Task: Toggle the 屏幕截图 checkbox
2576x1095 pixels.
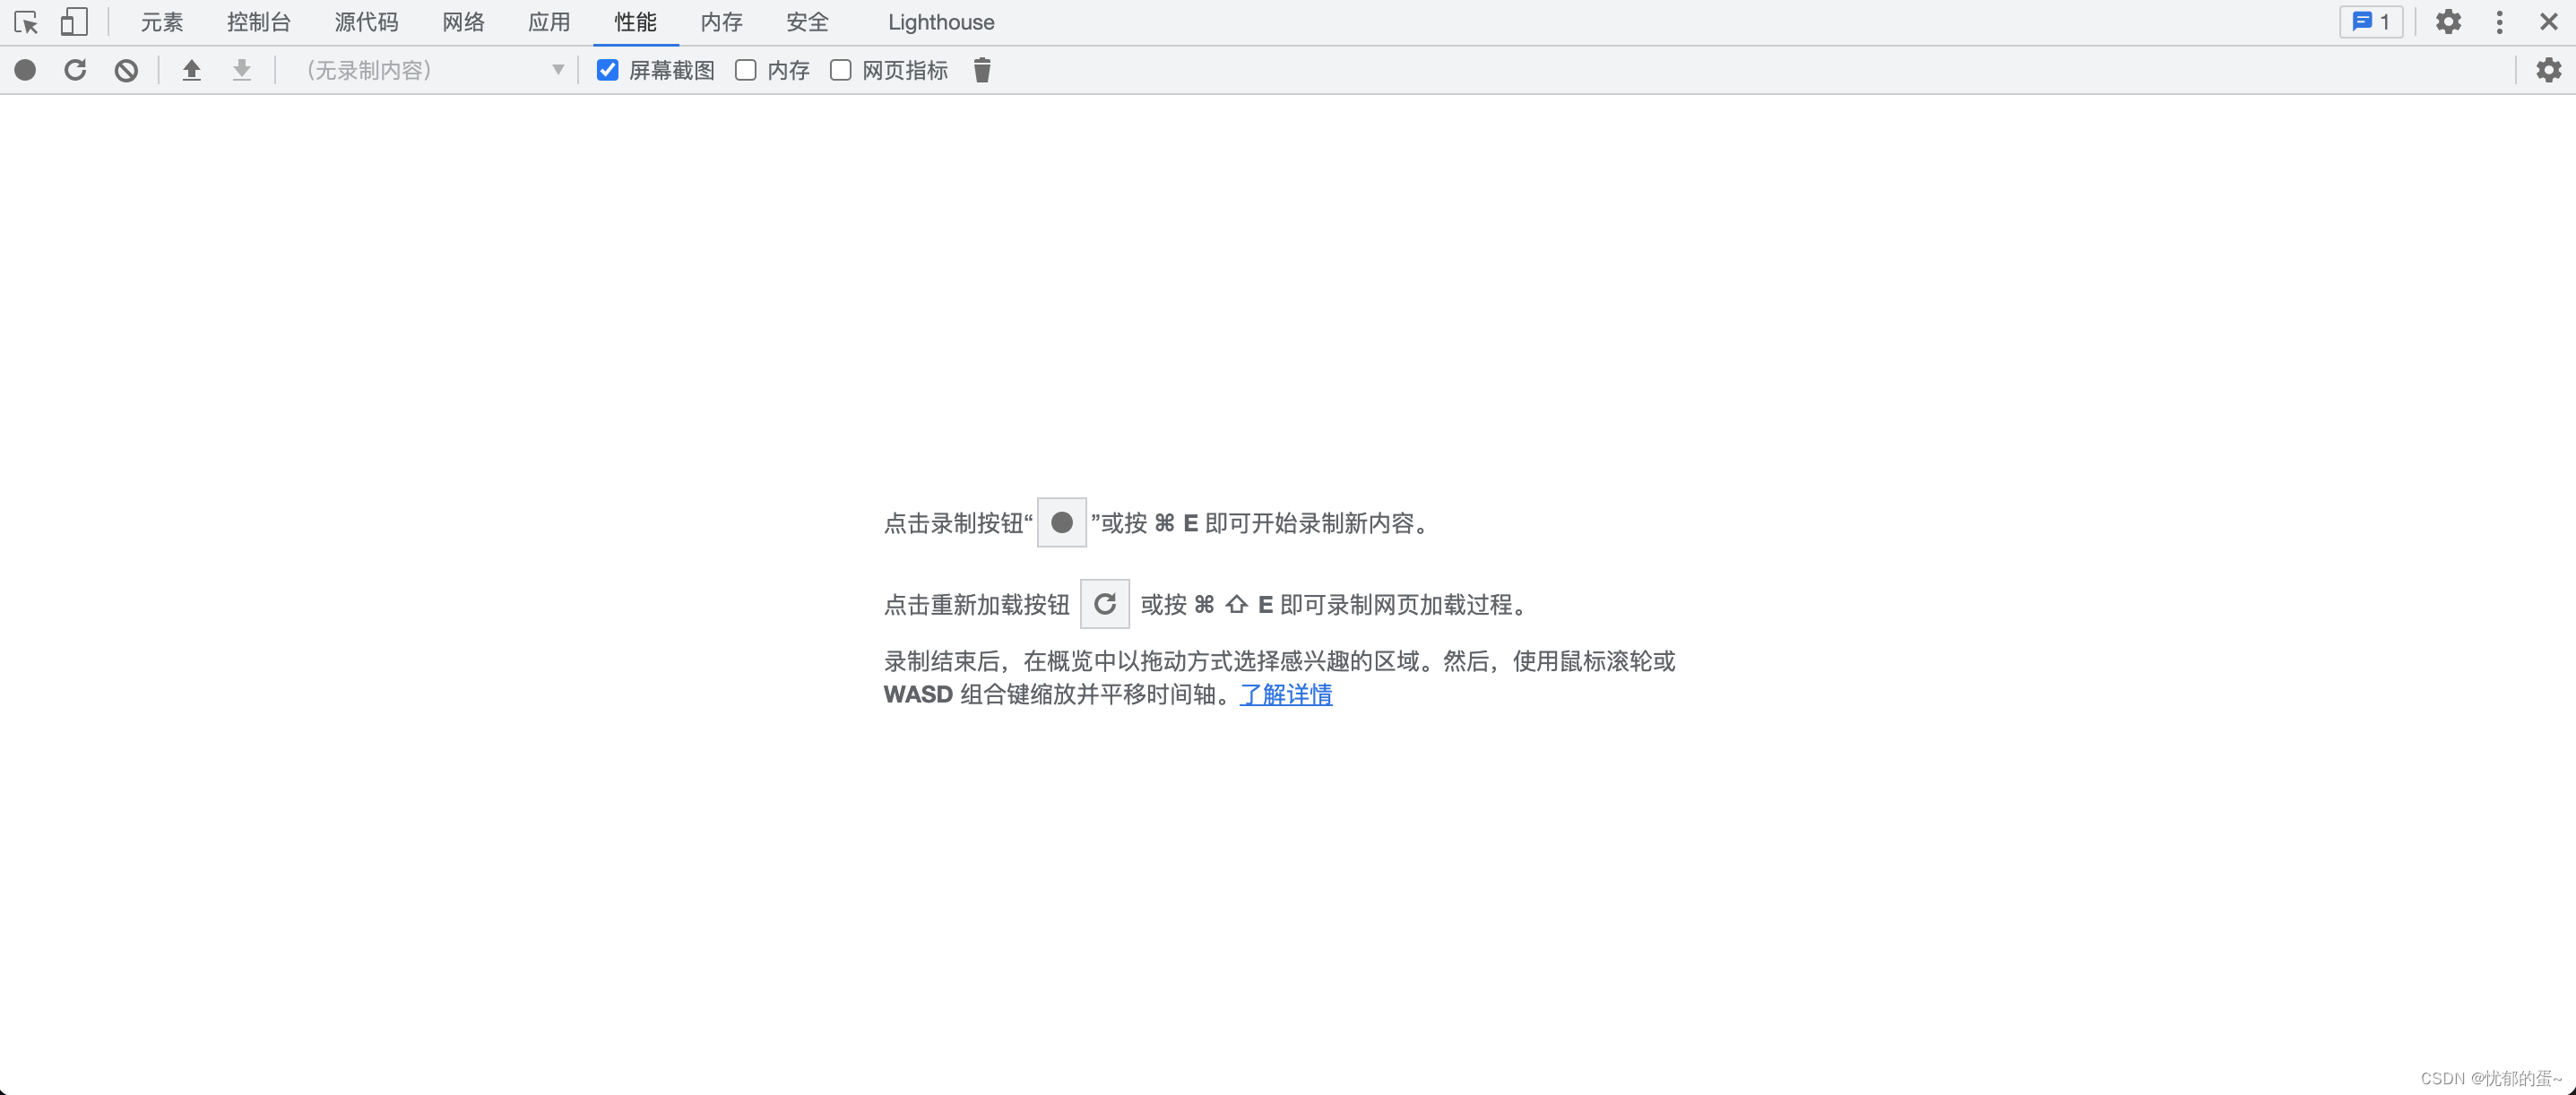Action: 606,69
